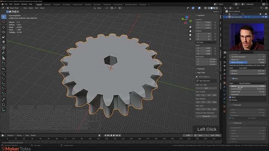Select the Move tool
Viewport: 269px width, 151px height.
tap(4, 27)
